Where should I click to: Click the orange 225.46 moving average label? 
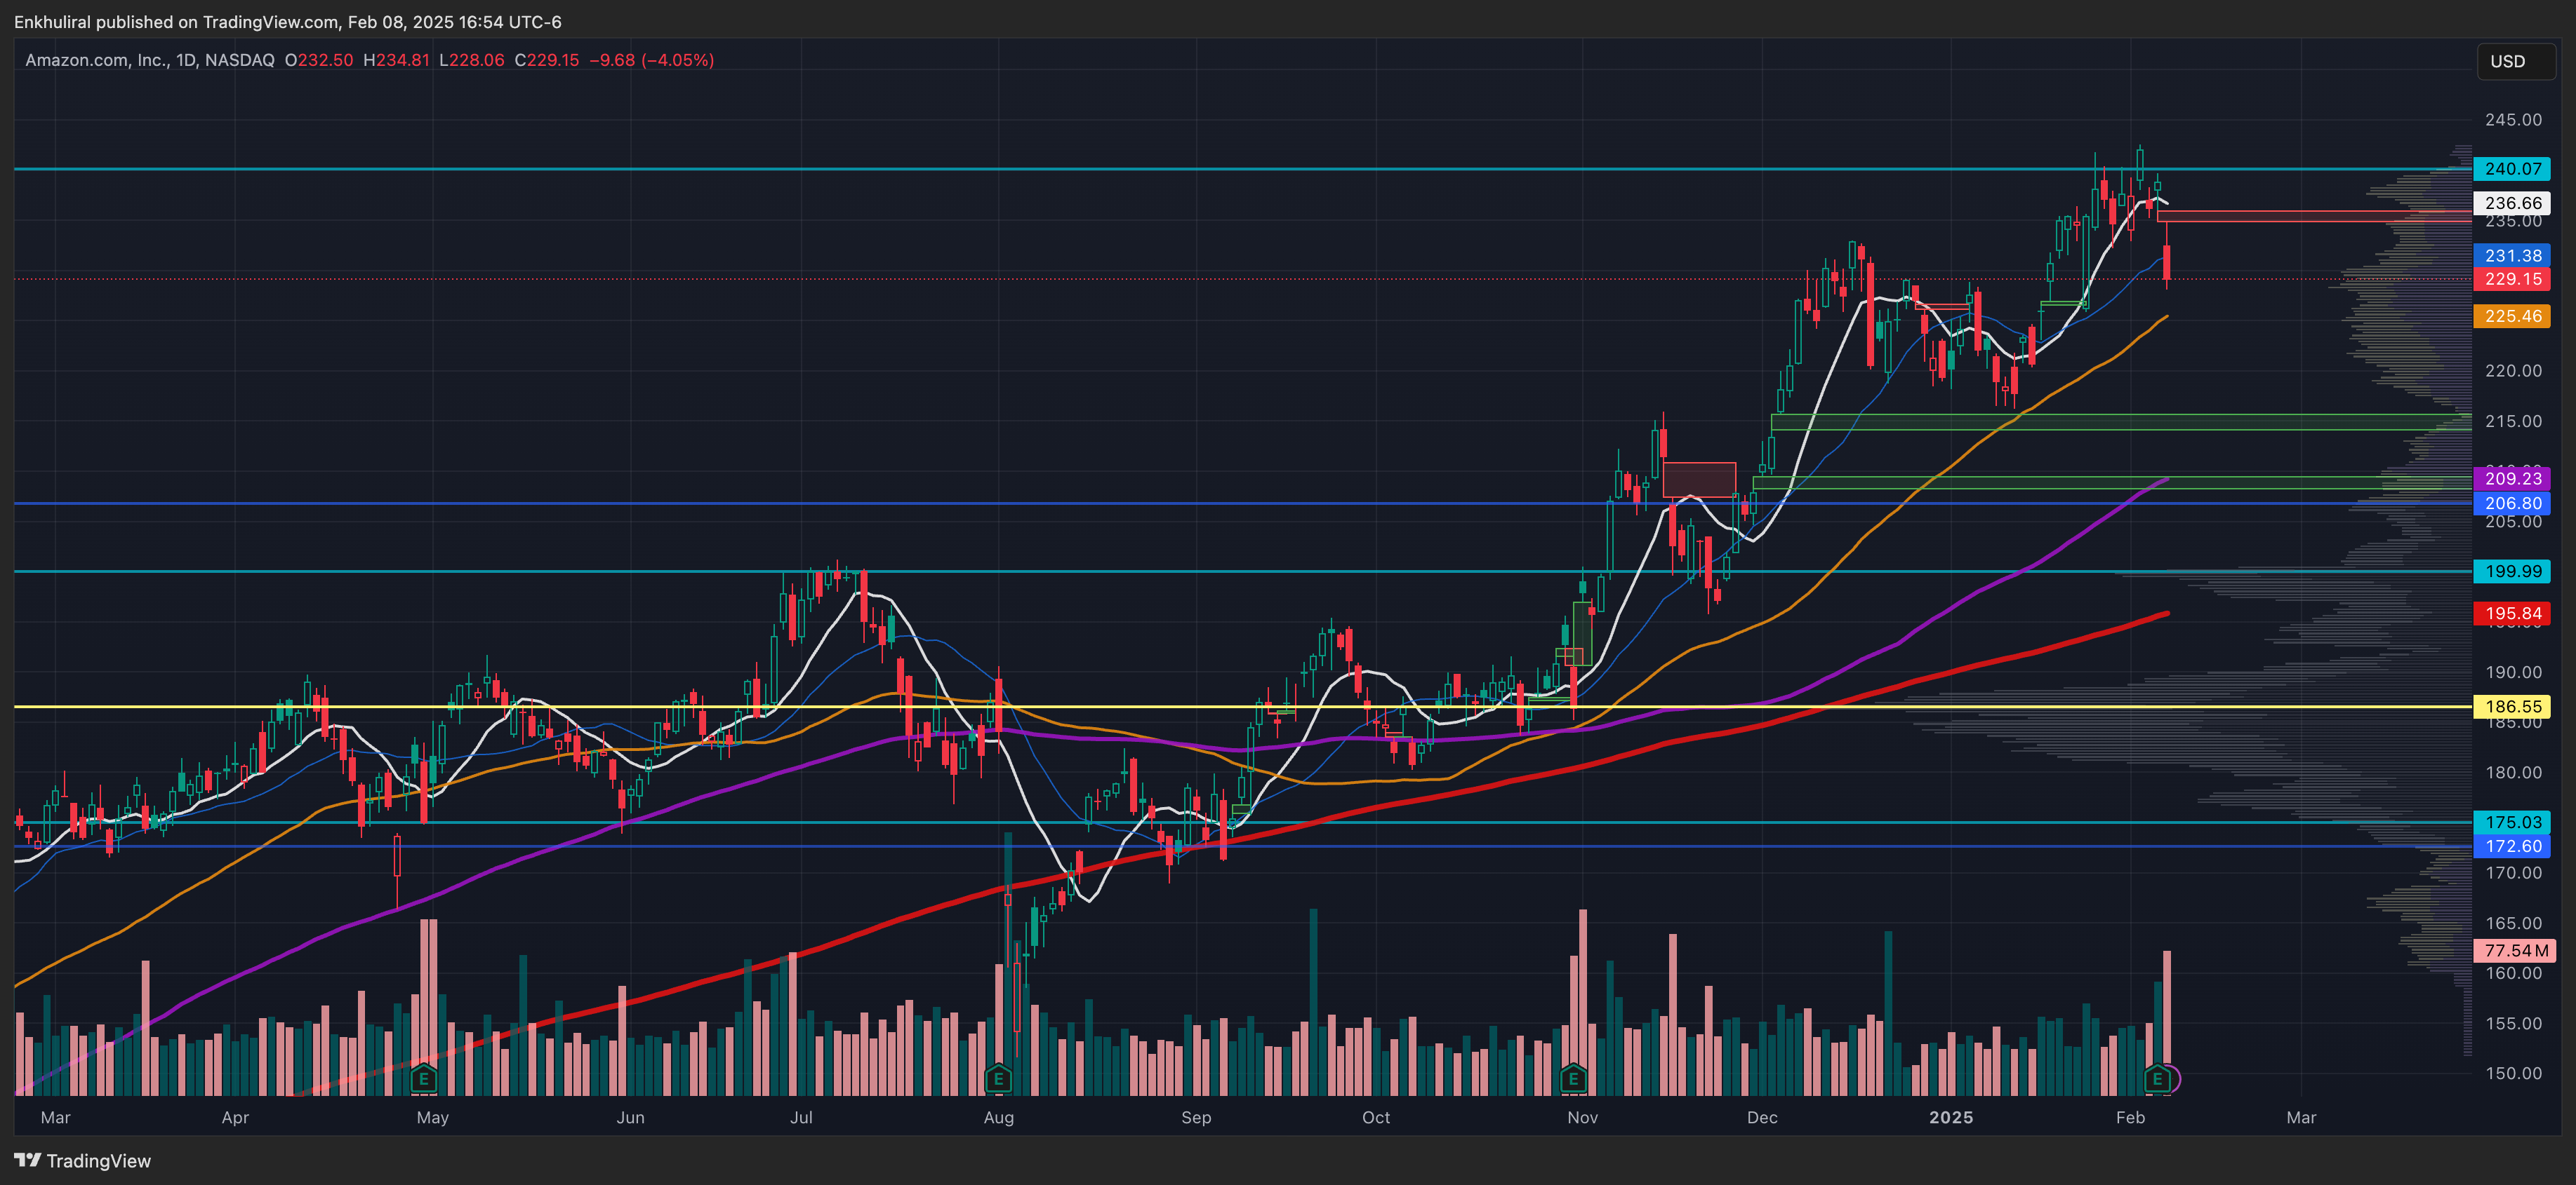pos(2512,317)
